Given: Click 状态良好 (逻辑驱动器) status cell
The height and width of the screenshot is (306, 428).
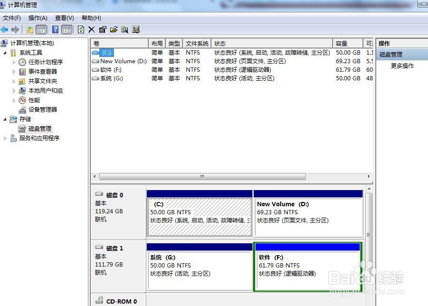Looking at the screenshot, I should [x=243, y=69].
